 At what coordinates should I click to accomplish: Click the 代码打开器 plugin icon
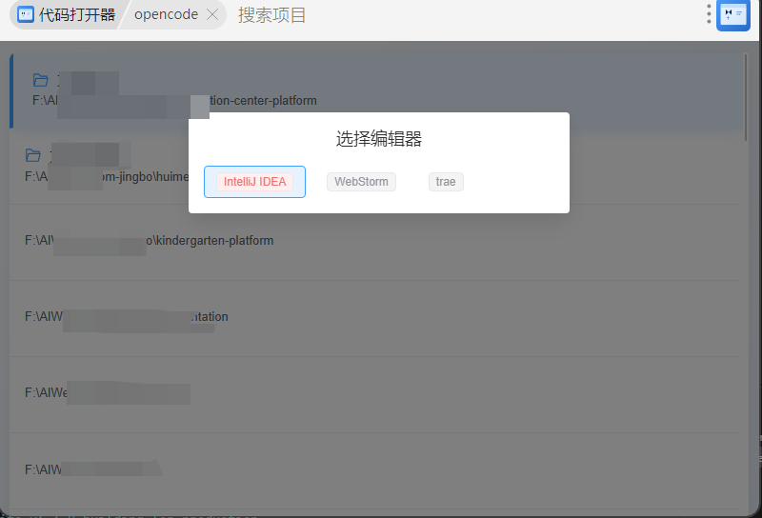pos(26,14)
